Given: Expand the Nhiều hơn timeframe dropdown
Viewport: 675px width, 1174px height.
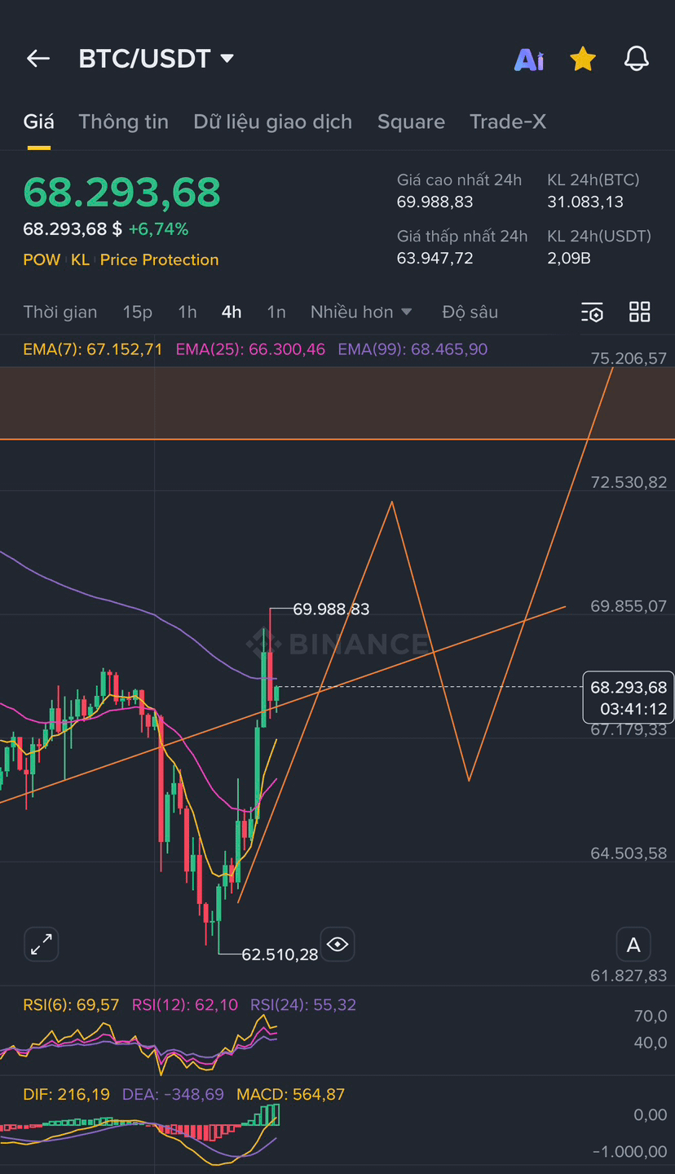Looking at the screenshot, I should (x=361, y=312).
